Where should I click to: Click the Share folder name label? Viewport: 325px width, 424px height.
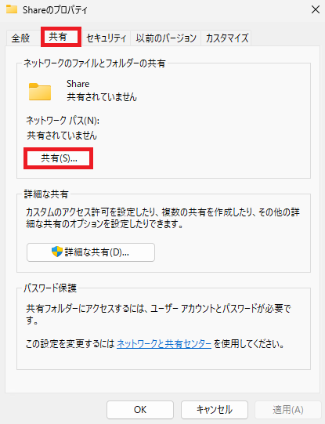[x=78, y=84]
